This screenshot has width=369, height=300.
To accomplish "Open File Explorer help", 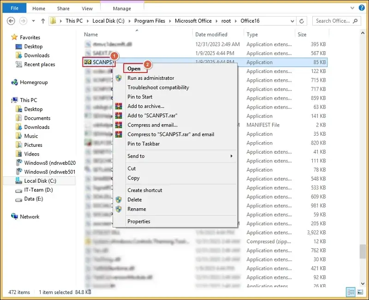I will pos(362,8).
